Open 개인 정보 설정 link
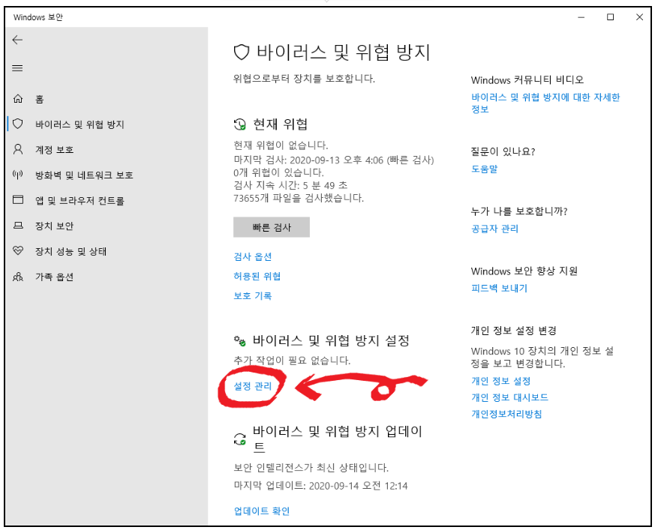This screenshot has height=530, width=655. pyautogui.click(x=501, y=381)
